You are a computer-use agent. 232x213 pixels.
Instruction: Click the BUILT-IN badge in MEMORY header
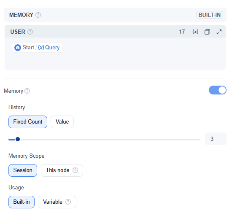[x=210, y=15]
